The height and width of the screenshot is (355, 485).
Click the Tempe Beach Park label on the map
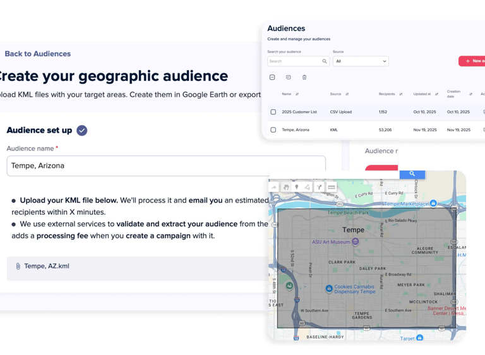click(x=349, y=213)
